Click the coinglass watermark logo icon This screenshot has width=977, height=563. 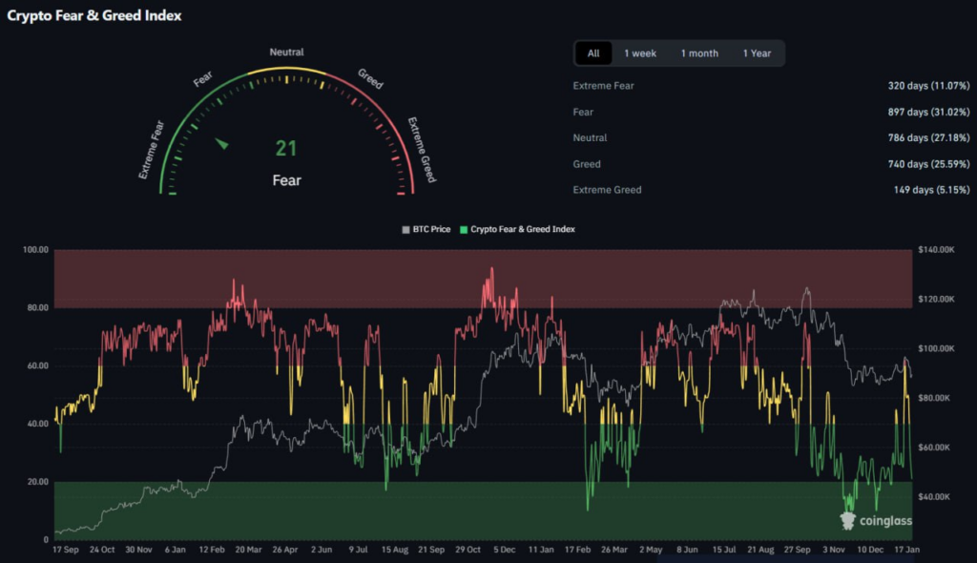tap(847, 521)
